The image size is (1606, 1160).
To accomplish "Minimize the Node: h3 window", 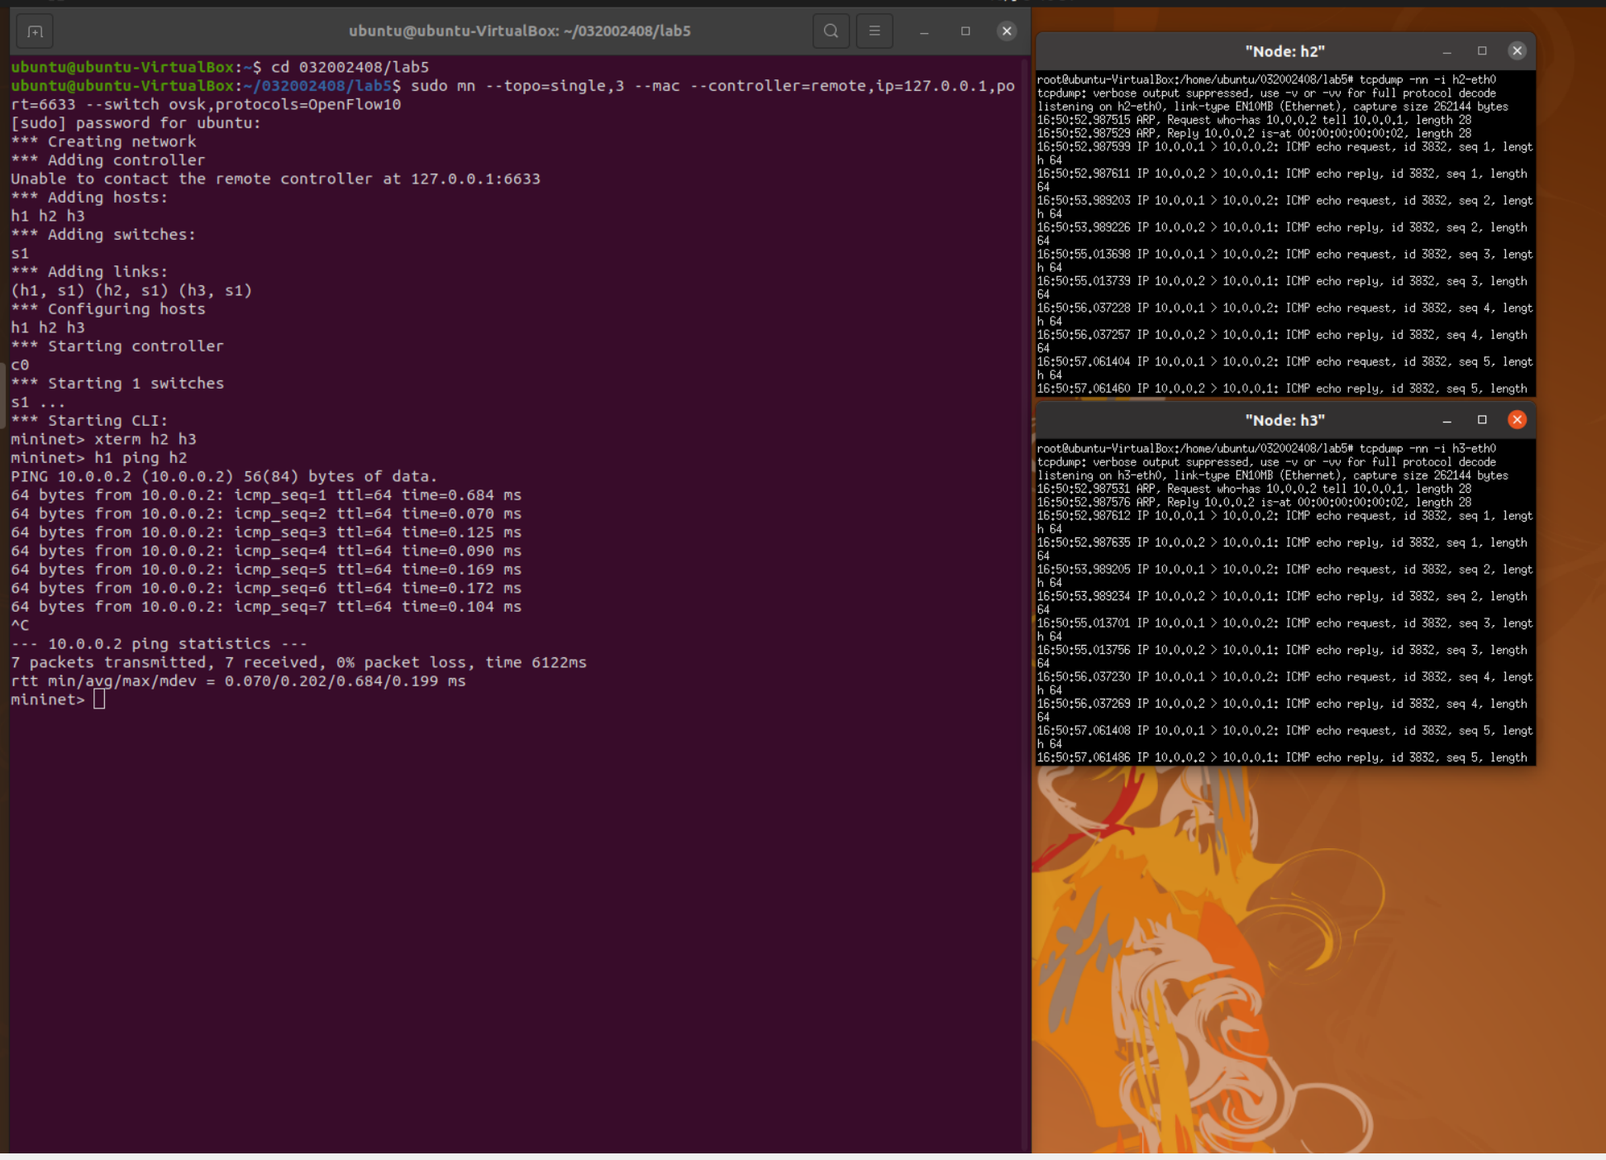I will [1446, 420].
